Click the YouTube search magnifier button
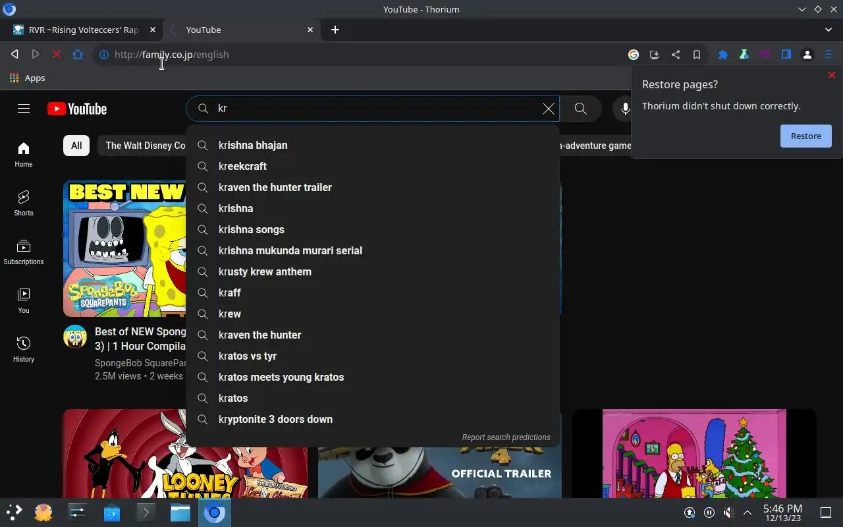The width and height of the screenshot is (843, 527). point(580,109)
